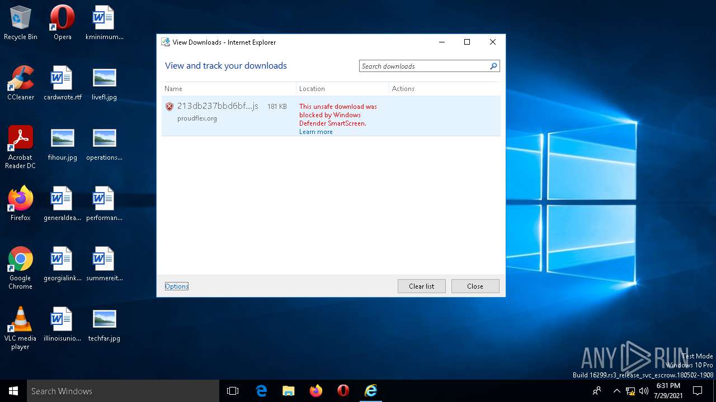
Task: Open clock showing 6:31 PM
Action: [x=668, y=391]
